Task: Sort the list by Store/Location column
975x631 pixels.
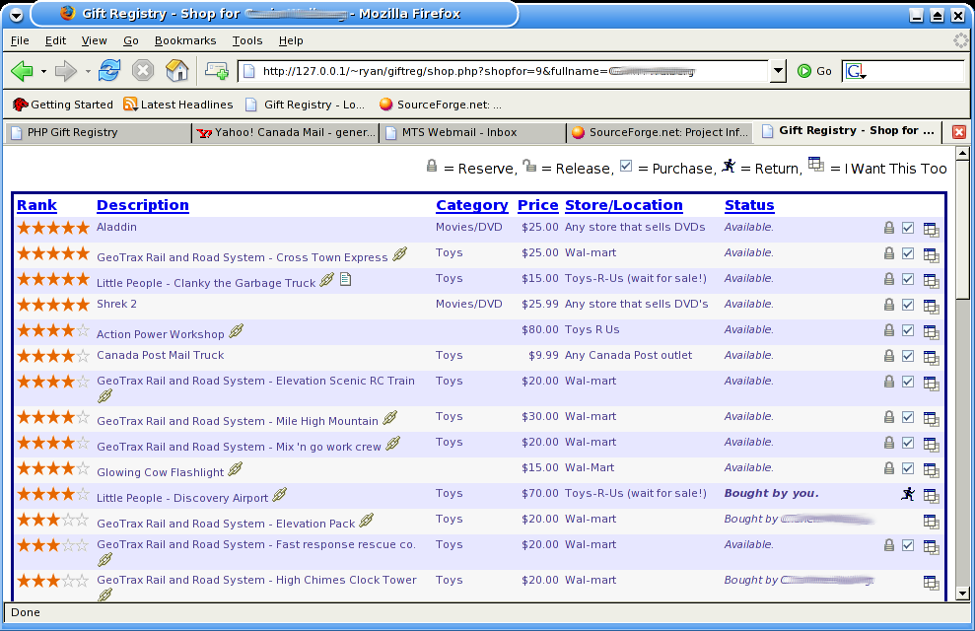Action: coord(624,205)
